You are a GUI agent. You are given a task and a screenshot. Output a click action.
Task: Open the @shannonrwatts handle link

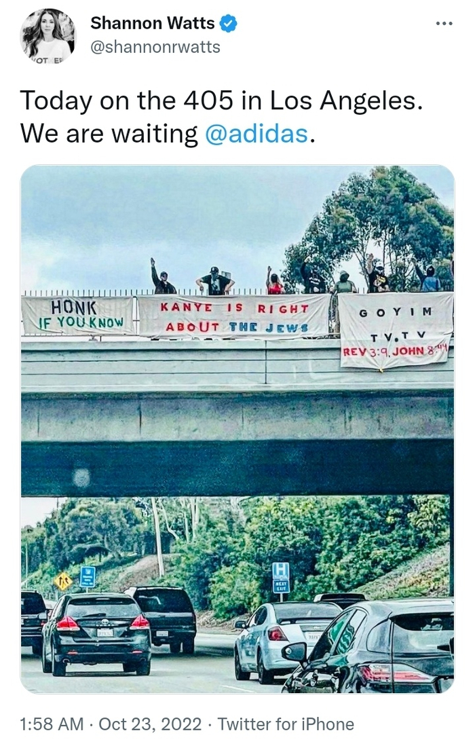pos(155,47)
